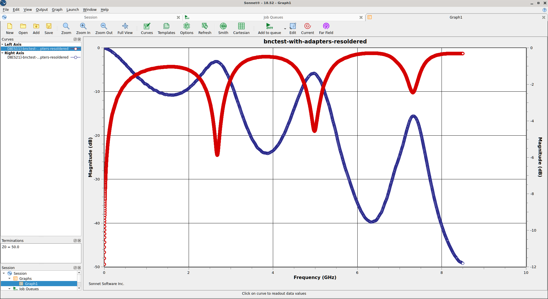Select the DB[S21] curve entry
This screenshot has height=299, width=548.
point(38,57)
